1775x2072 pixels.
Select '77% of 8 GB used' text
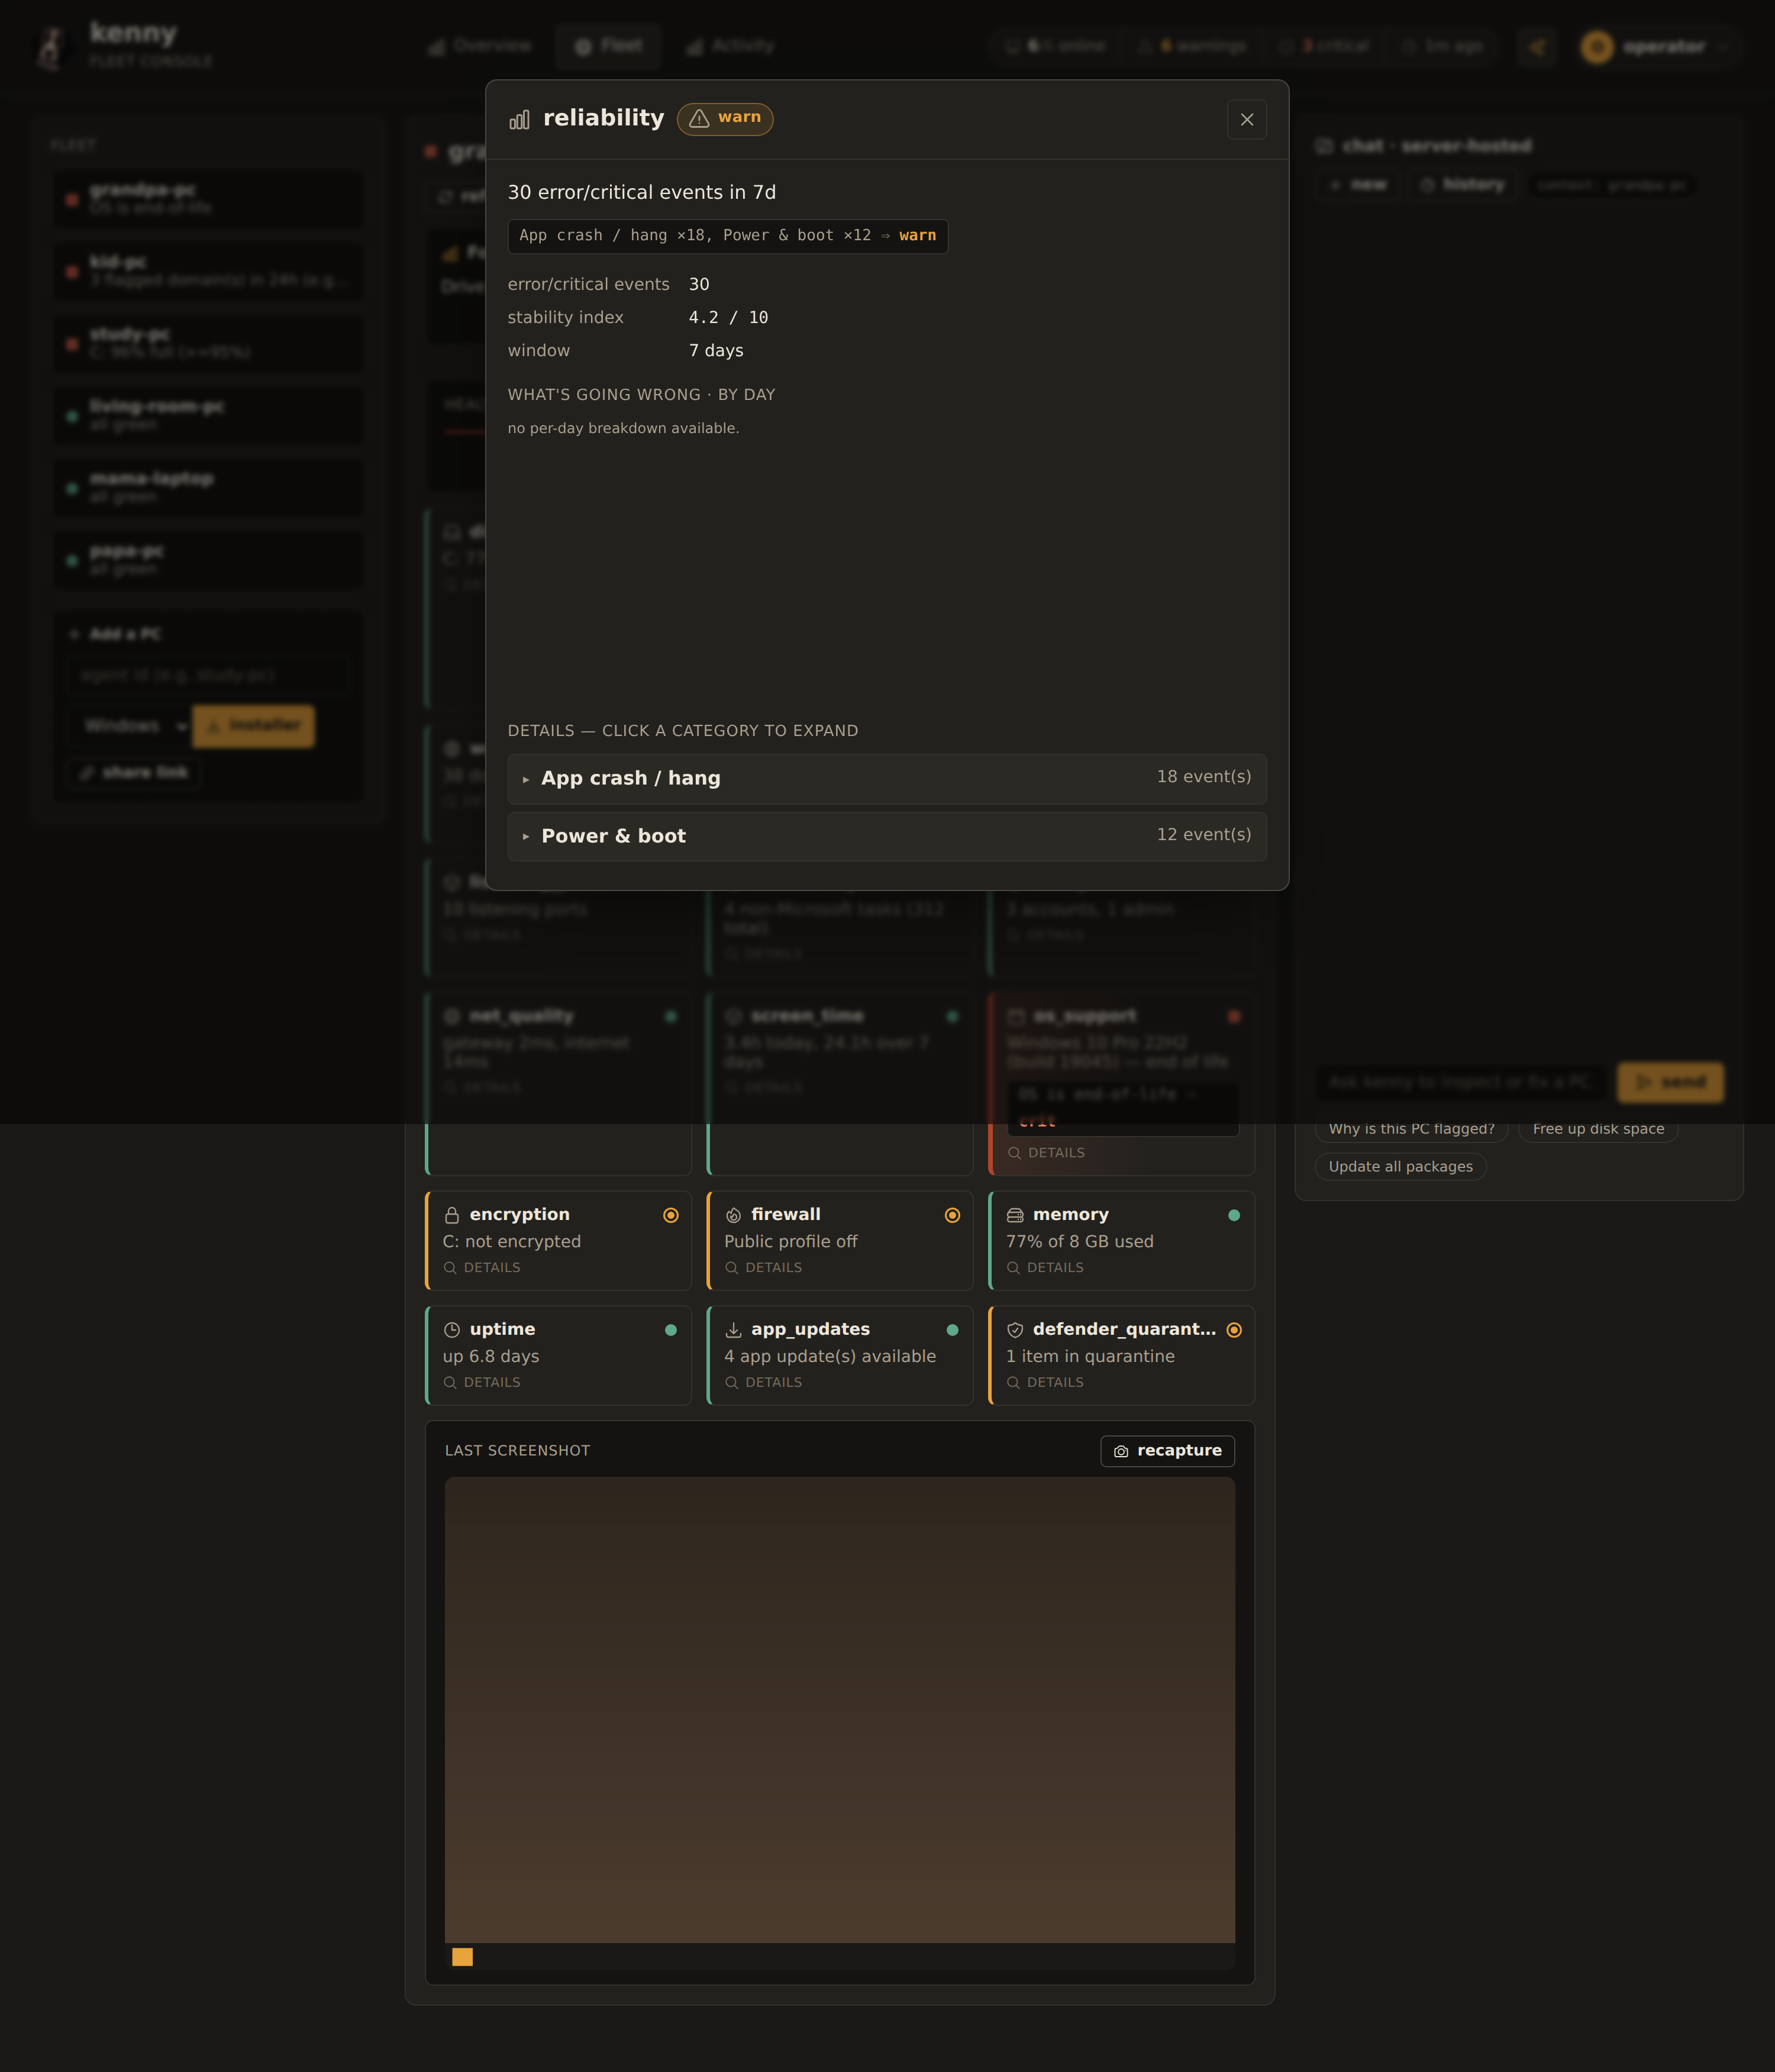[x=1079, y=1241]
